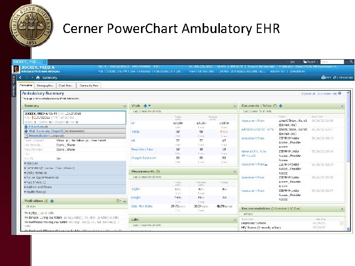Open the General Clinic Note document
The width and height of the screenshot is (355, 266).
click(x=254, y=153)
